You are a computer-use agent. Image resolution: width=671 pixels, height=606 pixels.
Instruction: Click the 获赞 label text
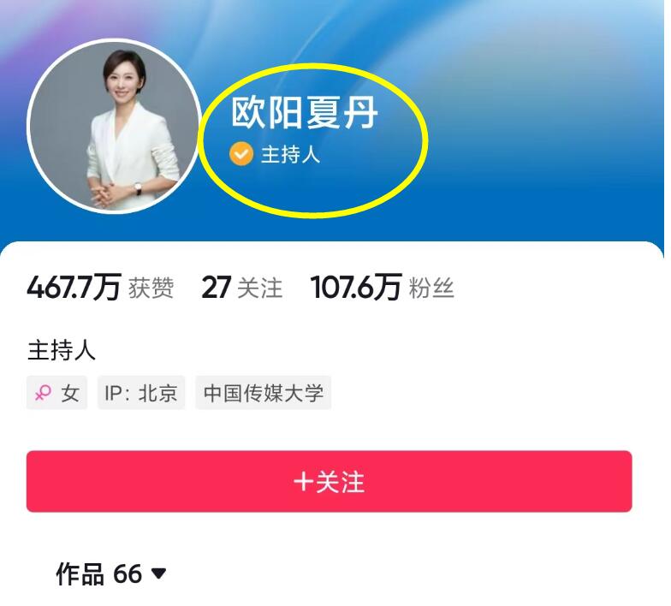(x=151, y=288)
